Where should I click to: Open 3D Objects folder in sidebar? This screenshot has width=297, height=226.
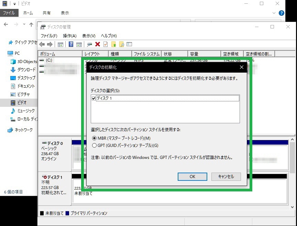(x=24, y=62)
